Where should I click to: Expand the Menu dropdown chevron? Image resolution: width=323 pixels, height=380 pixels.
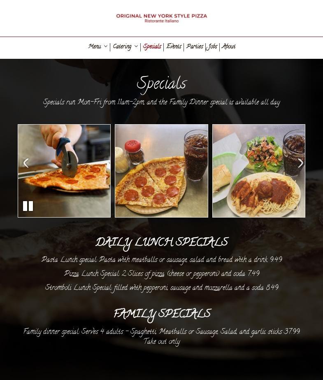coord(105,46)
